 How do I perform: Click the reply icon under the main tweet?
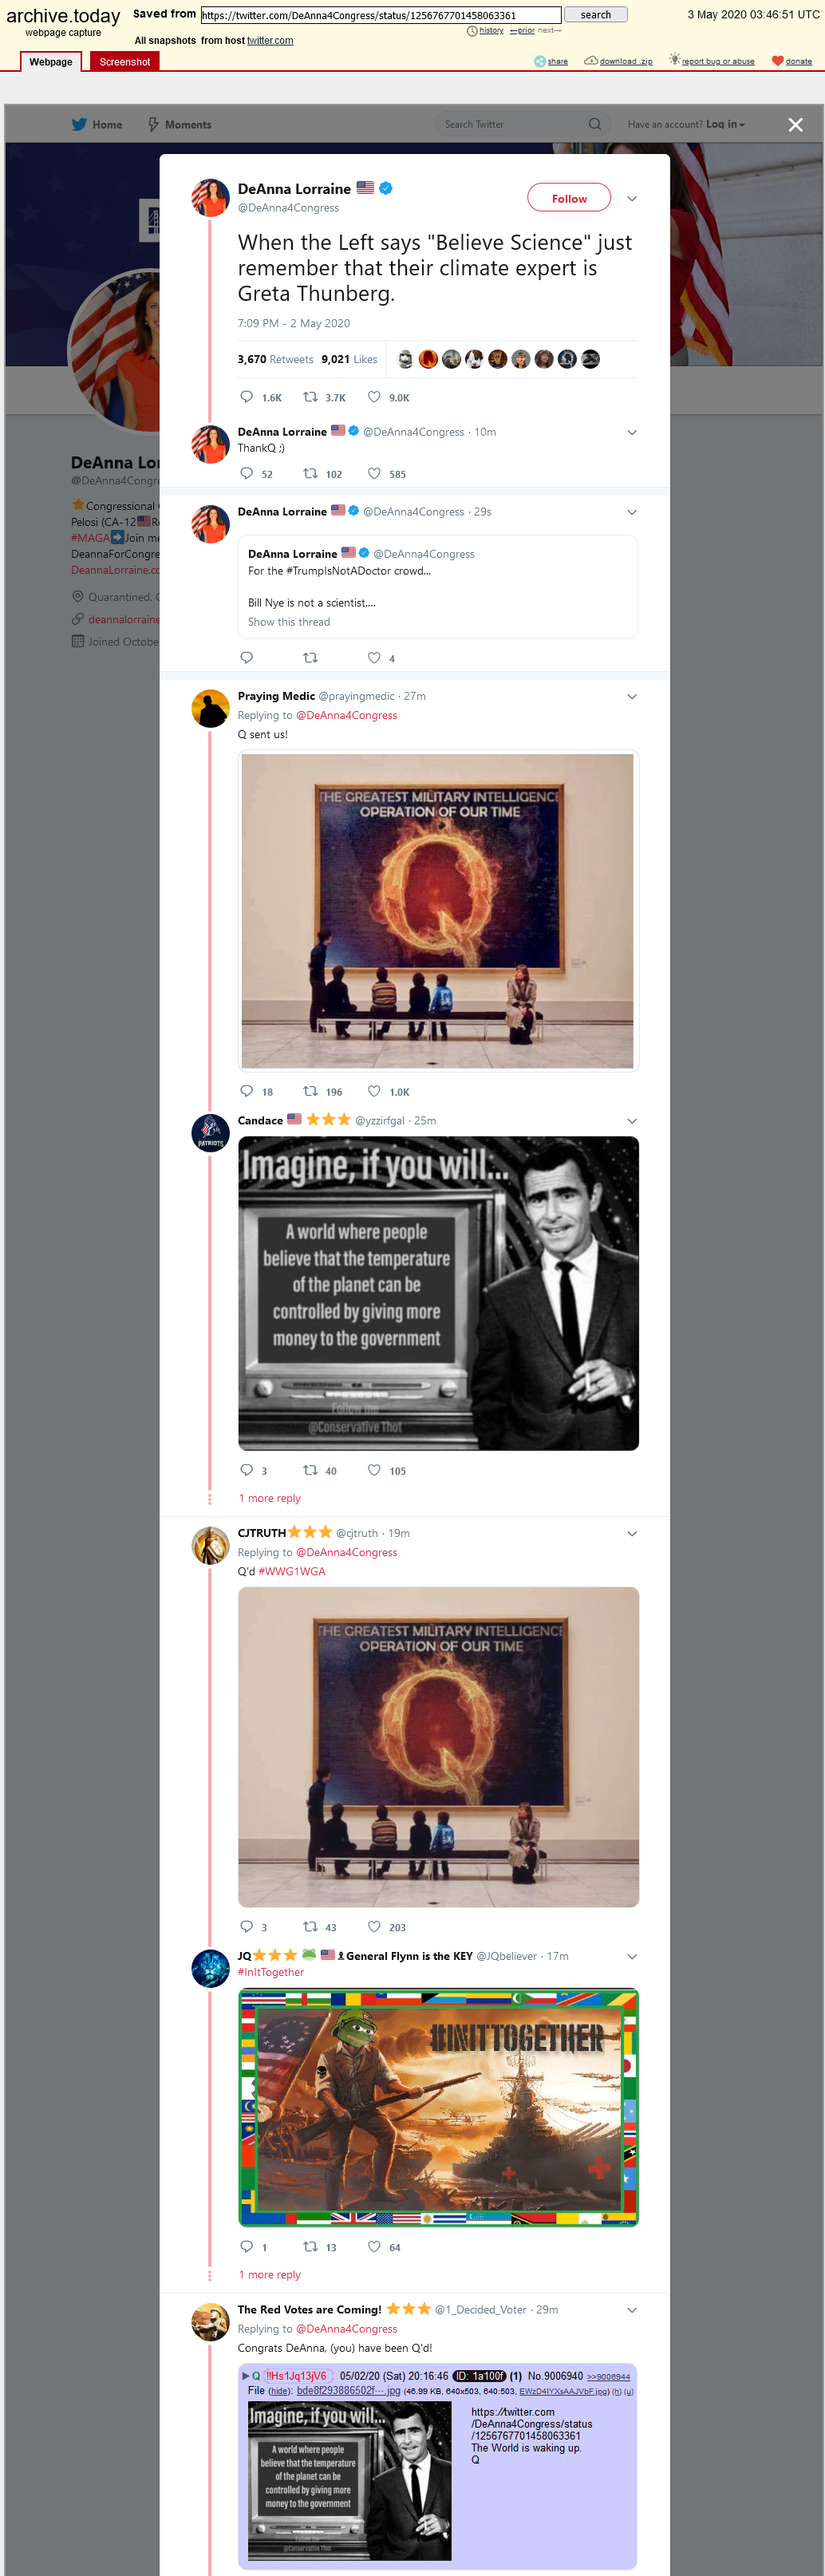coord(246,397)
